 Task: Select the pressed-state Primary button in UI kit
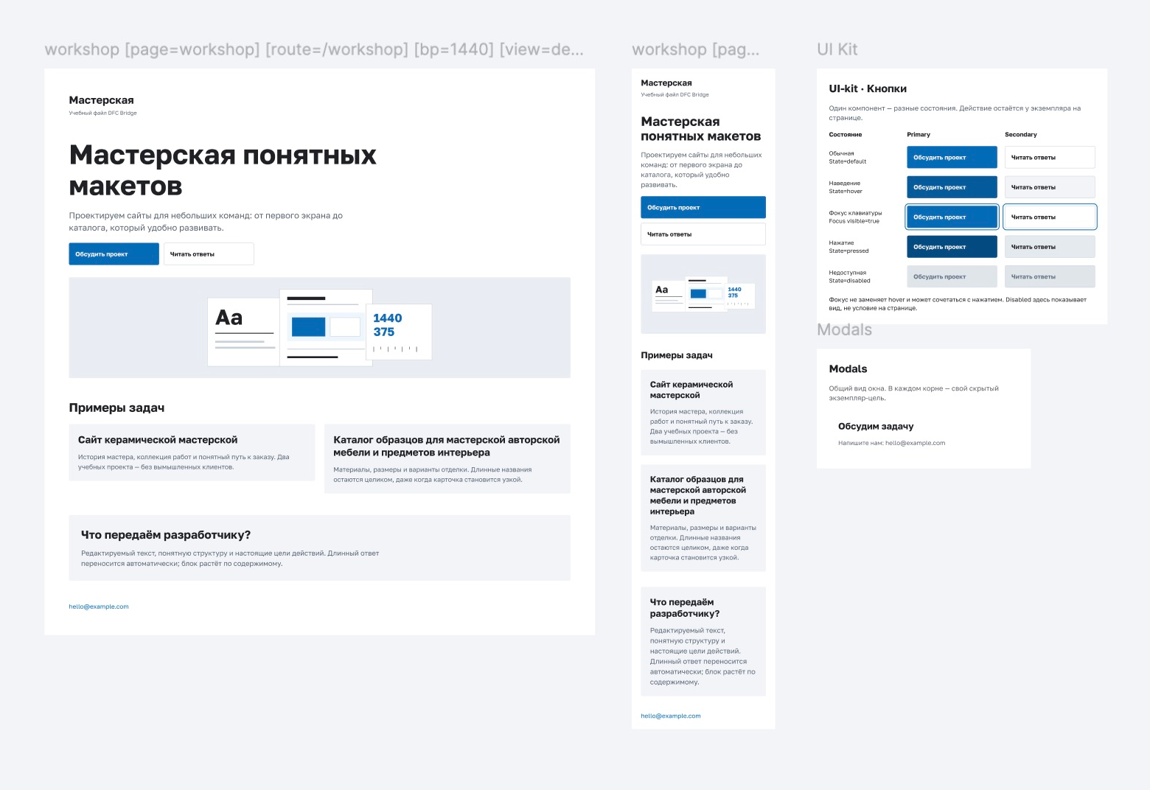[x=952, y=247]
